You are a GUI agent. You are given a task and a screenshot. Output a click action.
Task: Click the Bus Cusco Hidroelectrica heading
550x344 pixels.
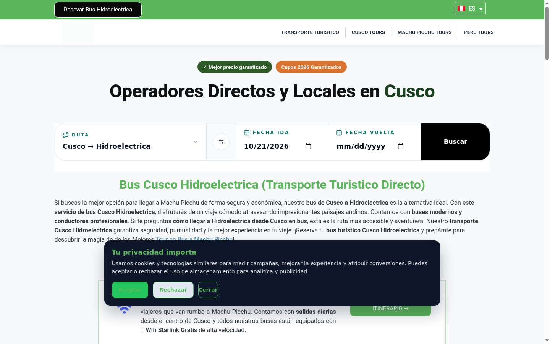click(x=272, y=185)
